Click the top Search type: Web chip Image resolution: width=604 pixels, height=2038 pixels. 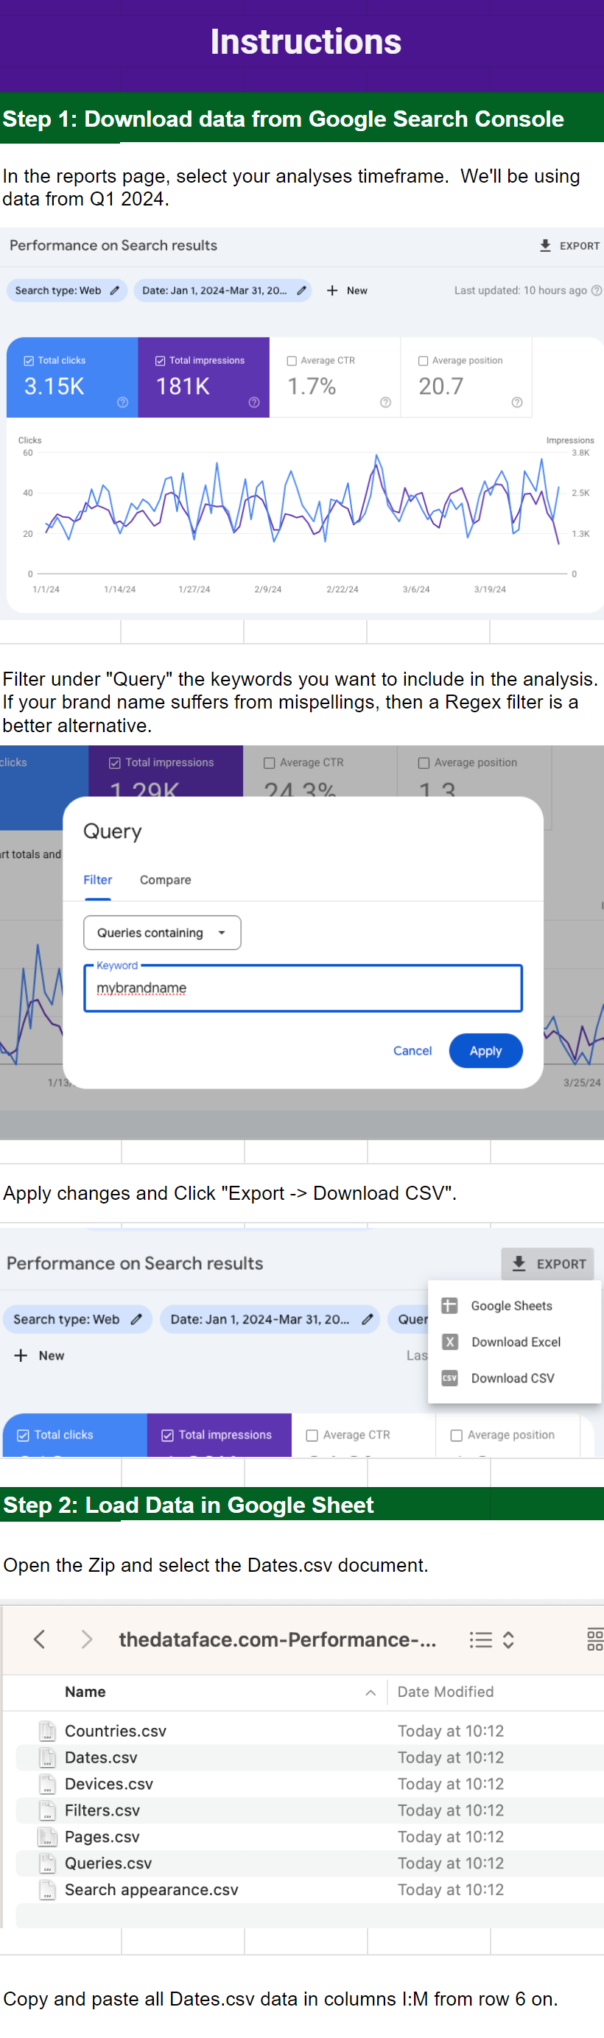pos(66,290)
